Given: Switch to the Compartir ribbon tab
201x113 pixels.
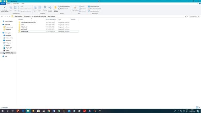Looking at the screenshot, I should coord(16,3).
